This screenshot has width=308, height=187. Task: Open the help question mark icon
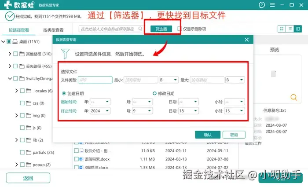262,5
